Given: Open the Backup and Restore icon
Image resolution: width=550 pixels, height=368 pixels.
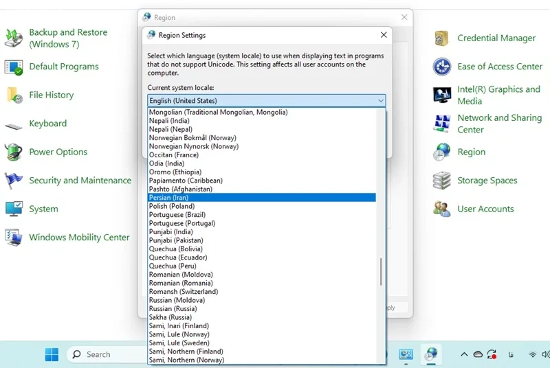Looking at the screenshot, I should coord(14,38).
